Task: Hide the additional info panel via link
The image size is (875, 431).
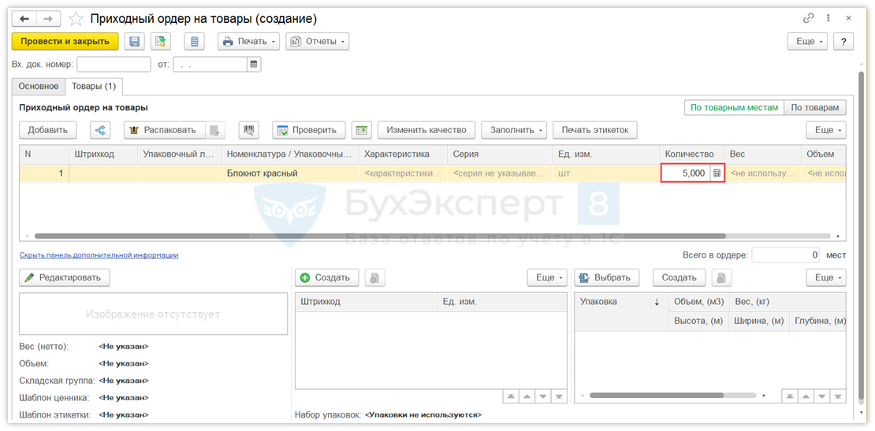Action: (99, 255)
